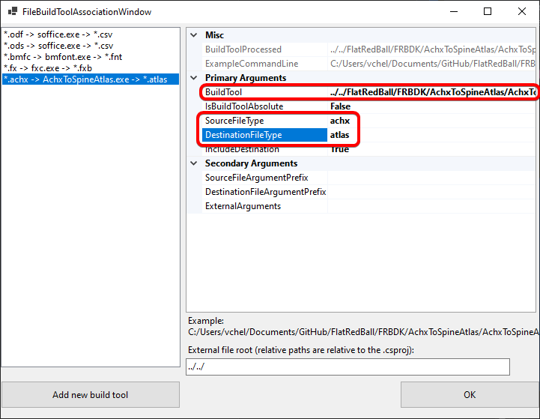Edit the BuildTool property value
This screenshot has width=540, height=419.
(431, 92)
